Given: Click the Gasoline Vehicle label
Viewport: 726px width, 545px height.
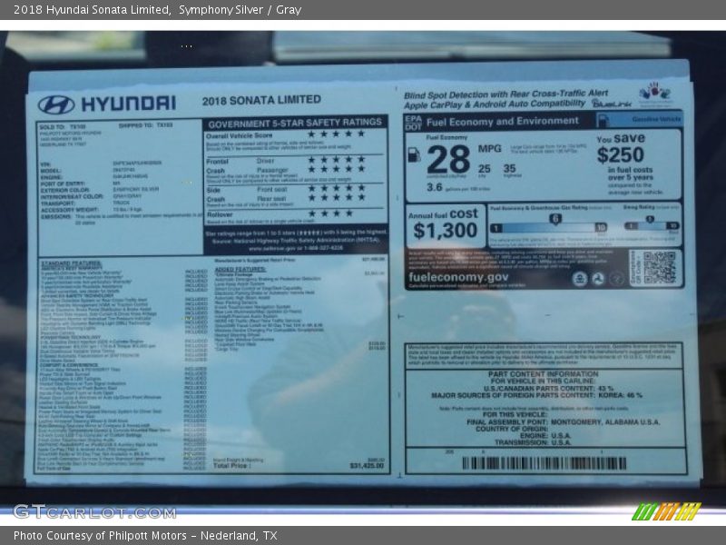Looking at the screenshot, I should pyautogui.click(x=656, y=119).
